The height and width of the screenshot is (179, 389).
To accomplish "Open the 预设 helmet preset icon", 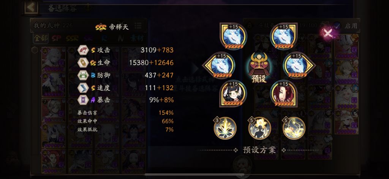I will click(259, 67).
